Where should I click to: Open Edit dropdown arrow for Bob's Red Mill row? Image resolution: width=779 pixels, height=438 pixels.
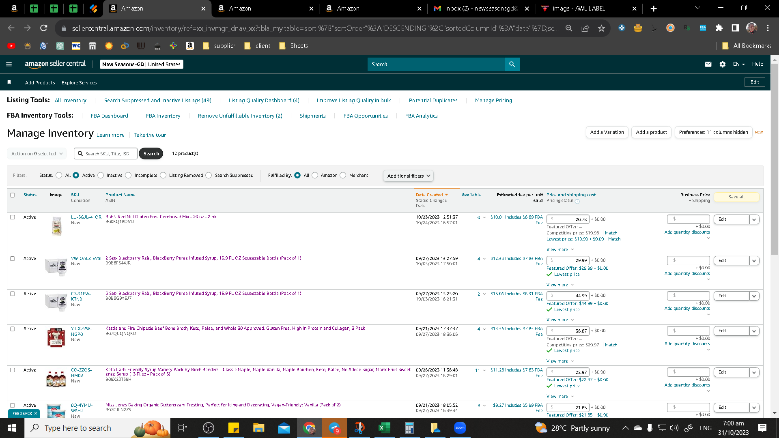(754, 219)
